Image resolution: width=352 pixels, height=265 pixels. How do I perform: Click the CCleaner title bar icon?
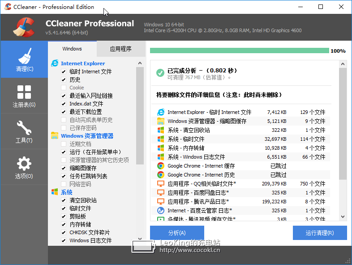(8, 7)
